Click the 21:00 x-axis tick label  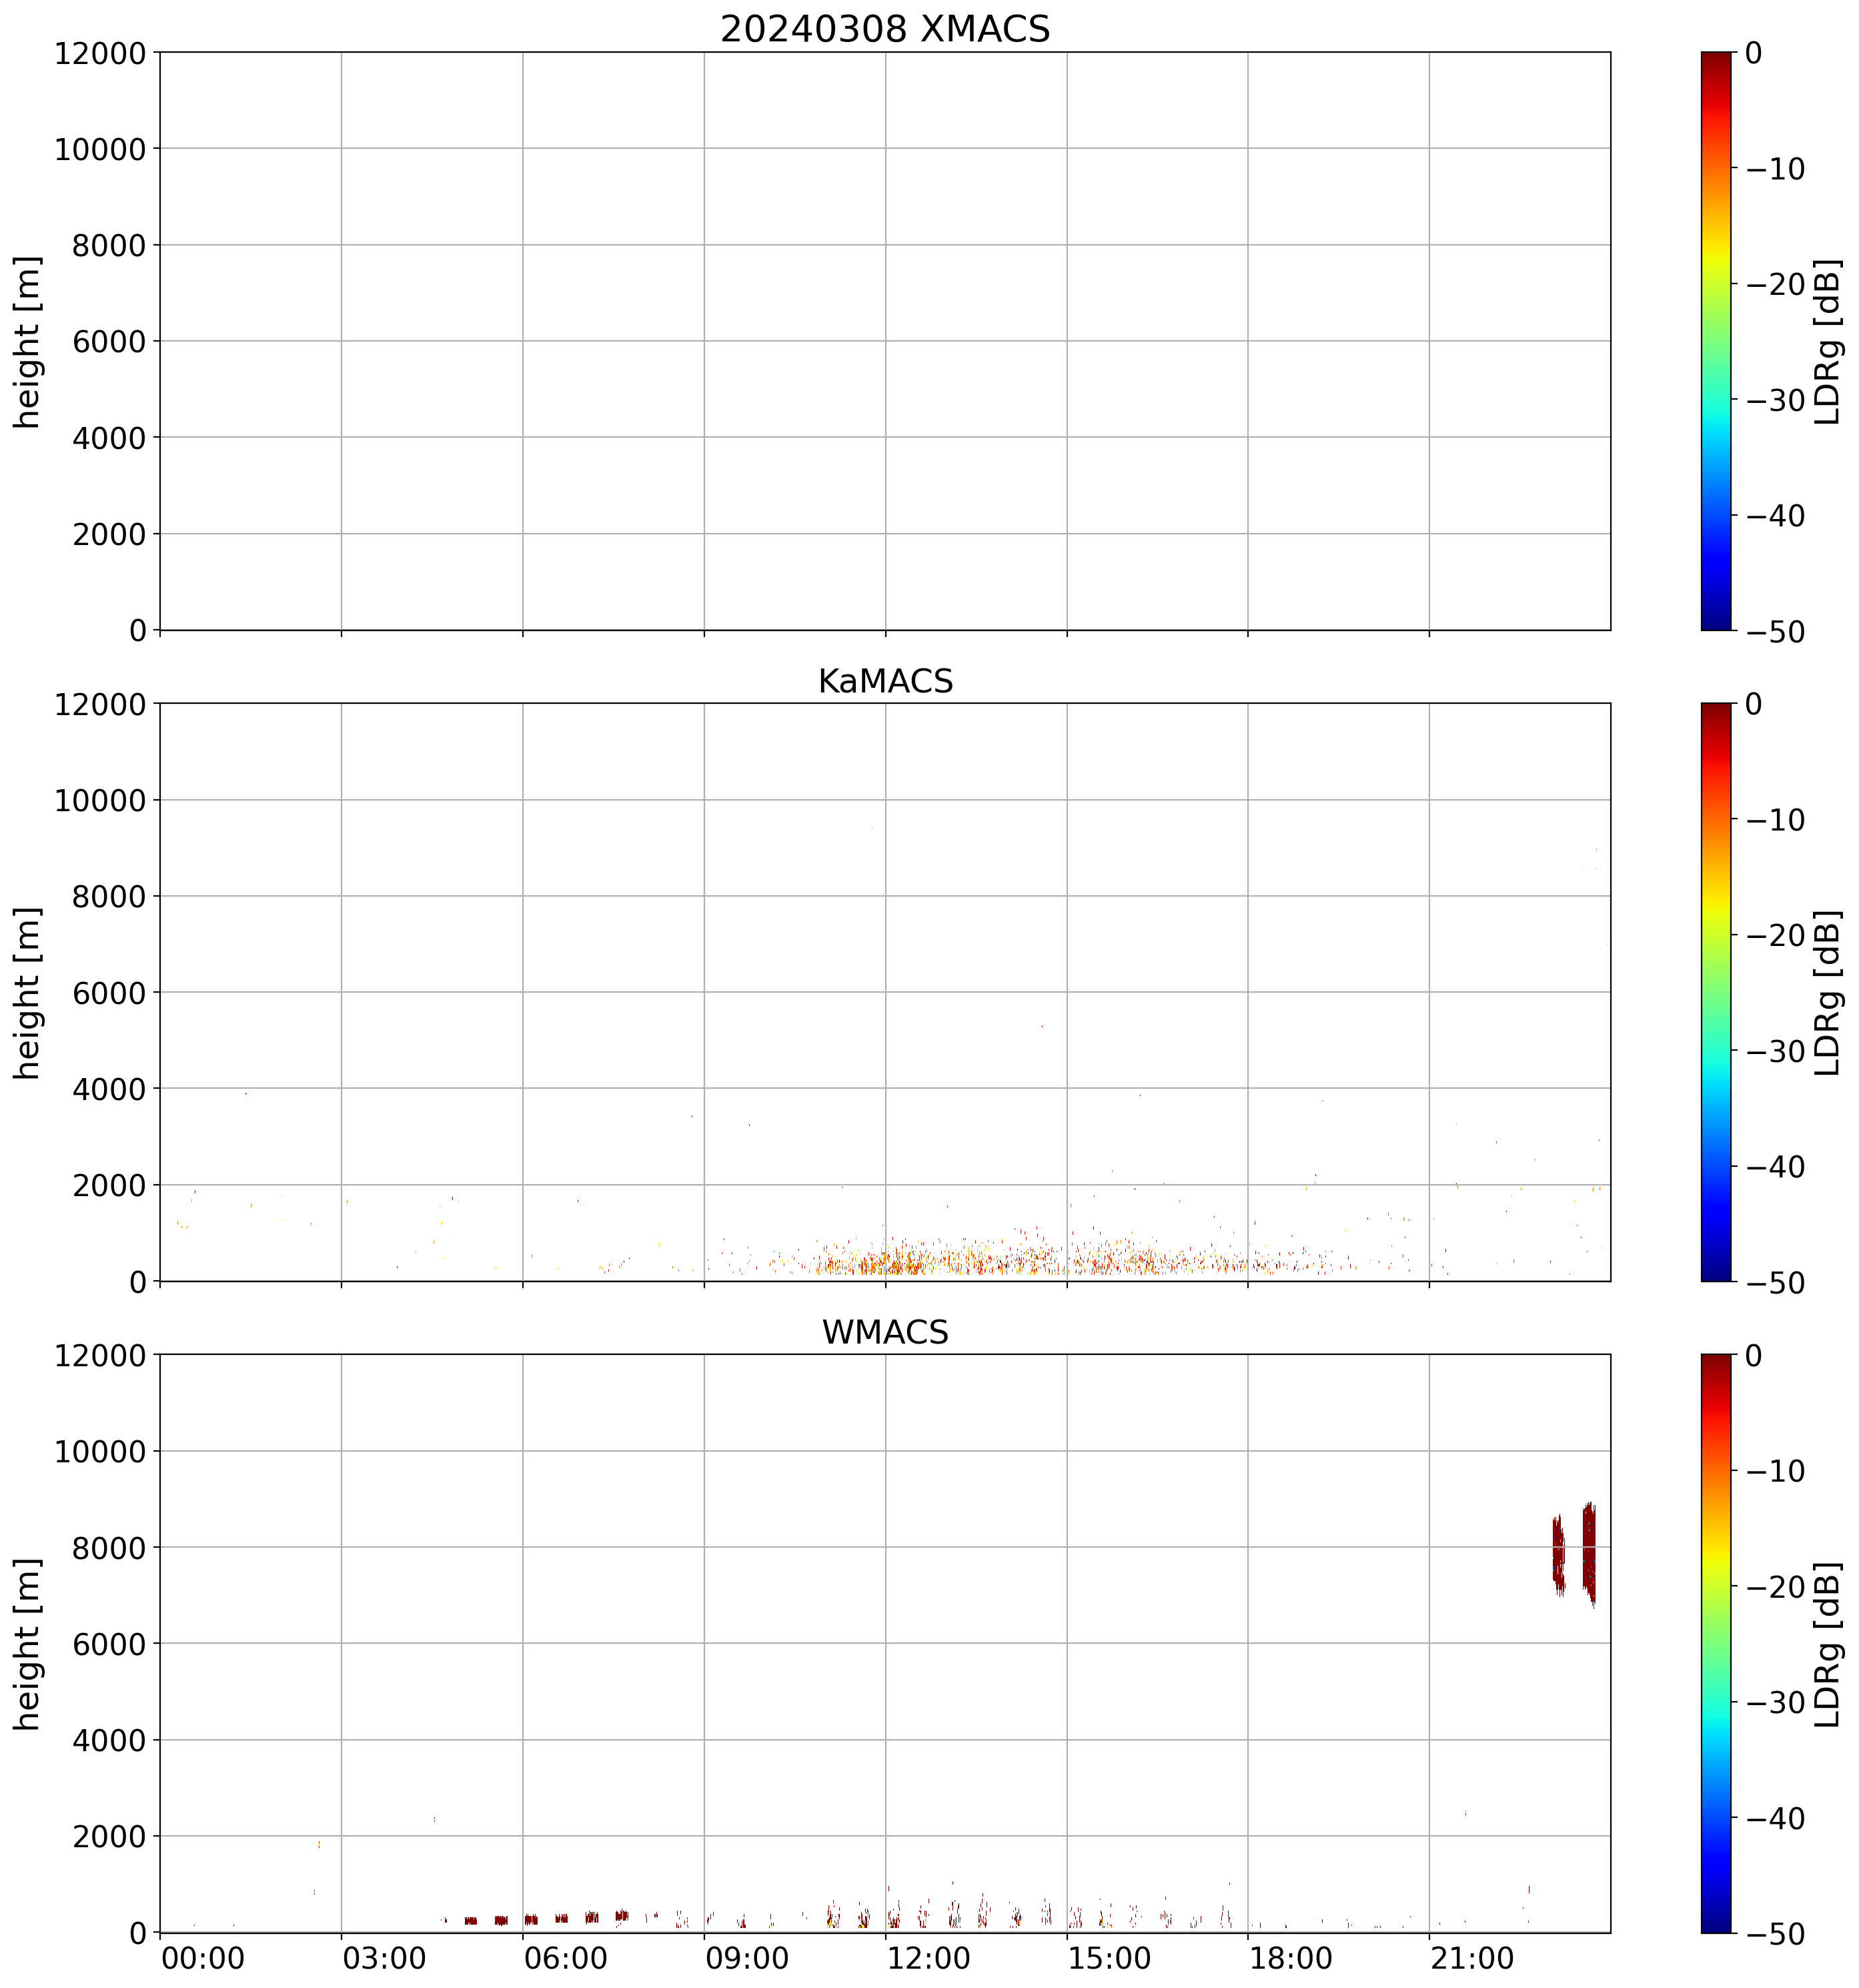(1472, 1958)
